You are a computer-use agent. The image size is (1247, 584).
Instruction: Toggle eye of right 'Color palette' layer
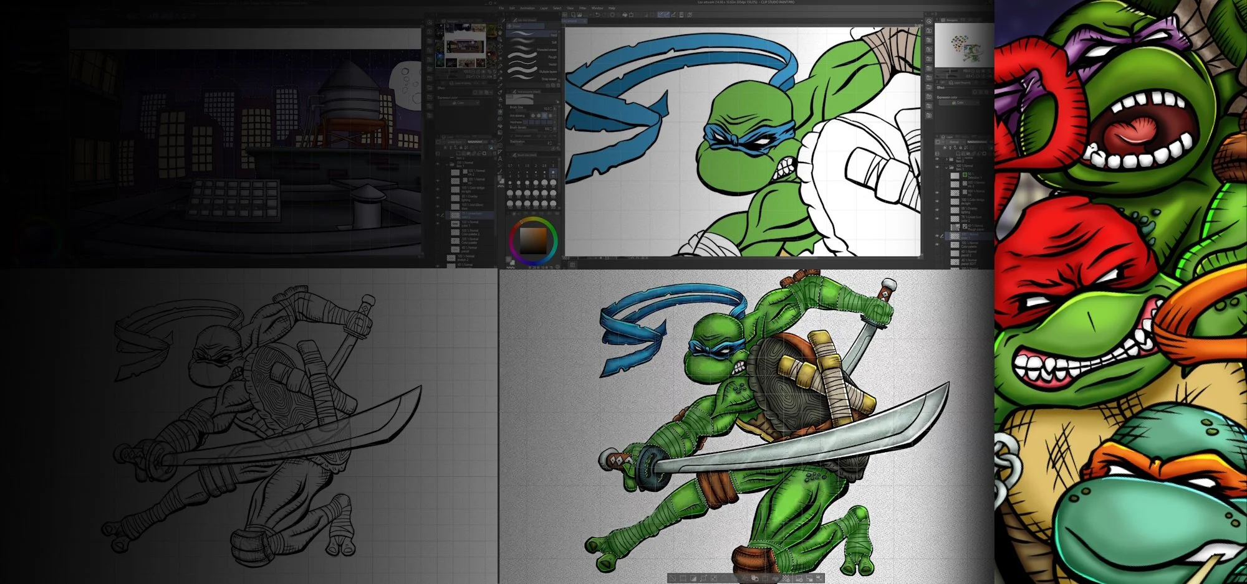tap(937, 244)
